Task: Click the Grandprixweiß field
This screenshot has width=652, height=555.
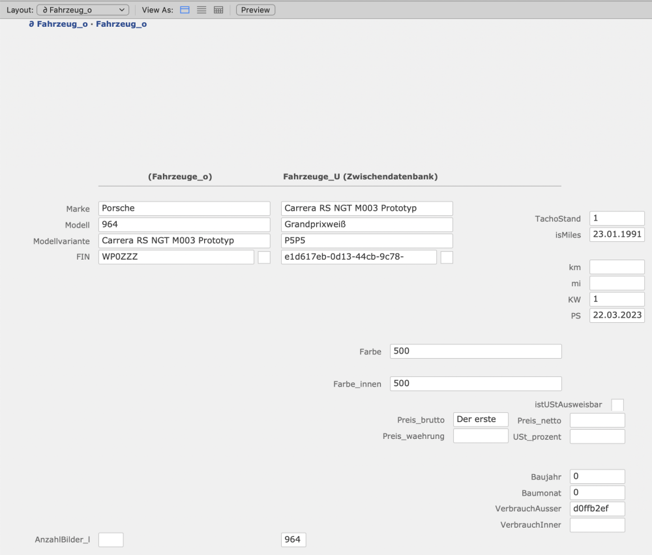Action: (x=366, y=225)
